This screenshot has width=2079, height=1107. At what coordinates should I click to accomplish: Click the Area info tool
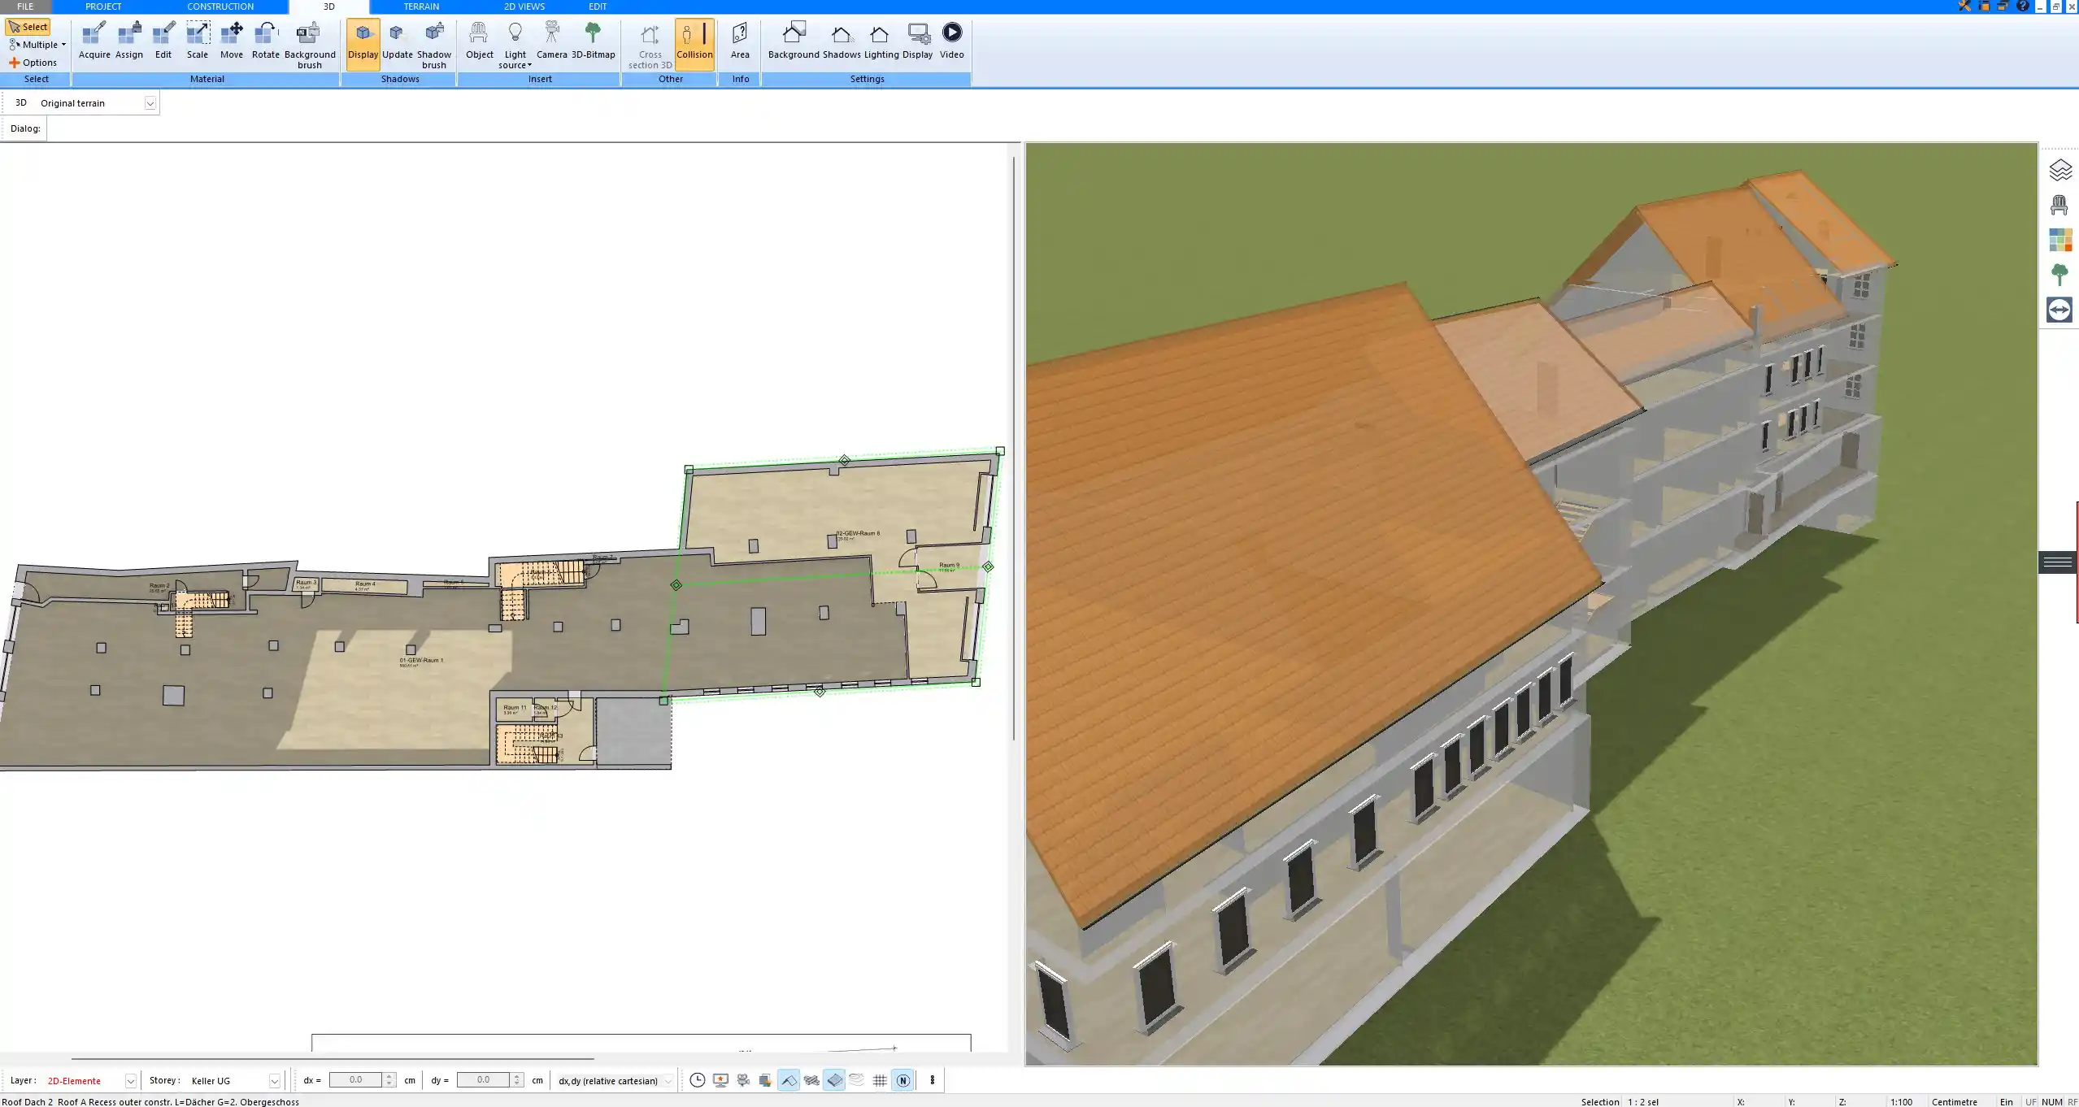coord(739,41)
